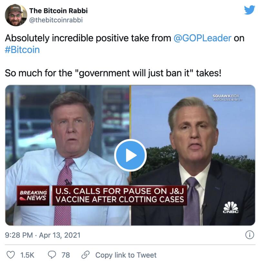Click "The Bitcoin Rabbi" display name

(58, 11)
